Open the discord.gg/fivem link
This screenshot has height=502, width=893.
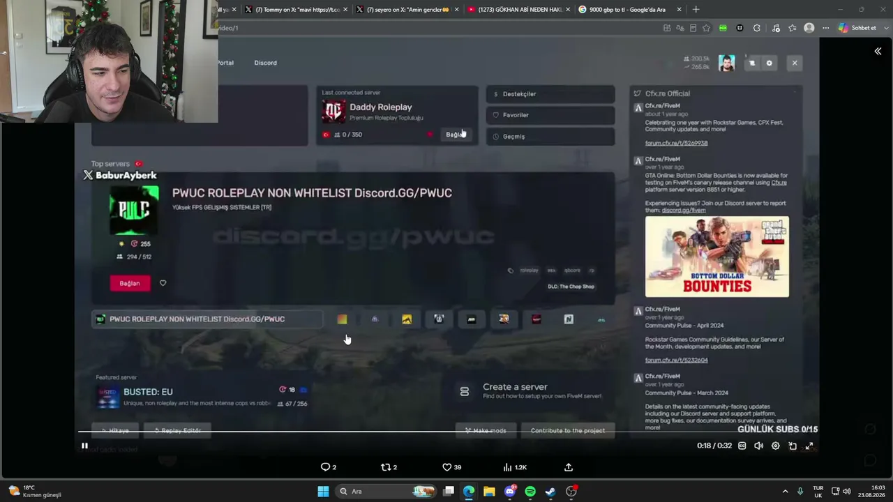tap(684, 210)
